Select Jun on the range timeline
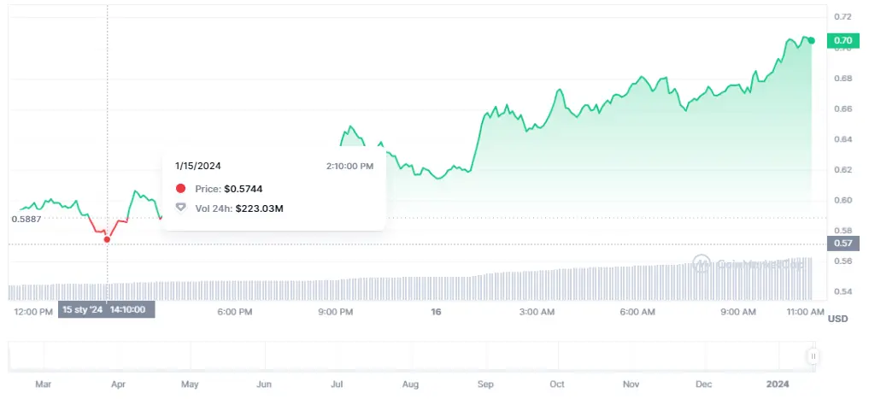The image size is (869, 399). [x=264, y=384]
